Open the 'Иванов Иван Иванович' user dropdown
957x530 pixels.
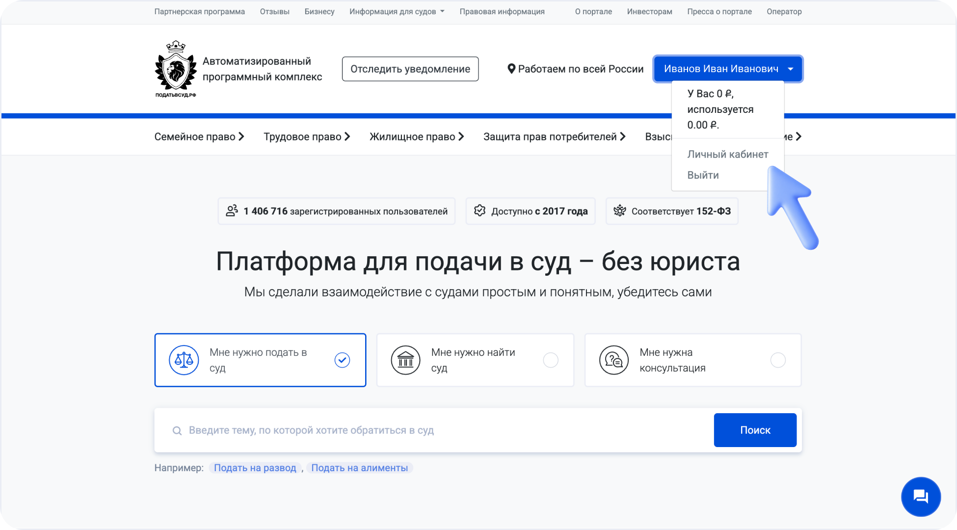728,69
